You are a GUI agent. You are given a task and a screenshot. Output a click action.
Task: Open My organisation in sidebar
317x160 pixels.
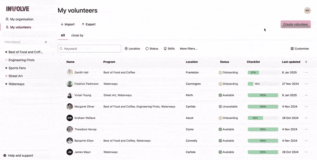click(x=21, y=19)
